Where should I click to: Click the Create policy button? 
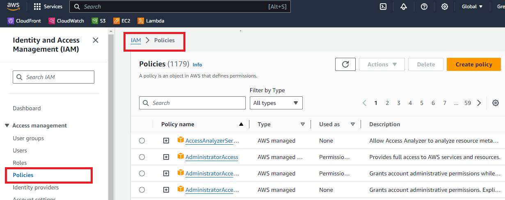474,64
